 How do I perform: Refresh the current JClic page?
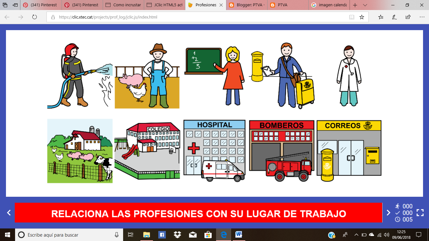35,17
